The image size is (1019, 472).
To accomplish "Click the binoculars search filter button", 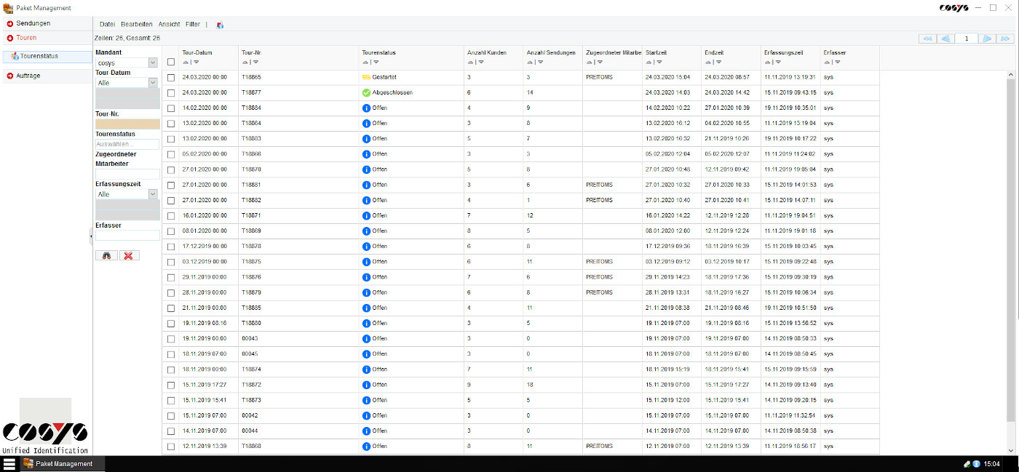I will point(106,256).
